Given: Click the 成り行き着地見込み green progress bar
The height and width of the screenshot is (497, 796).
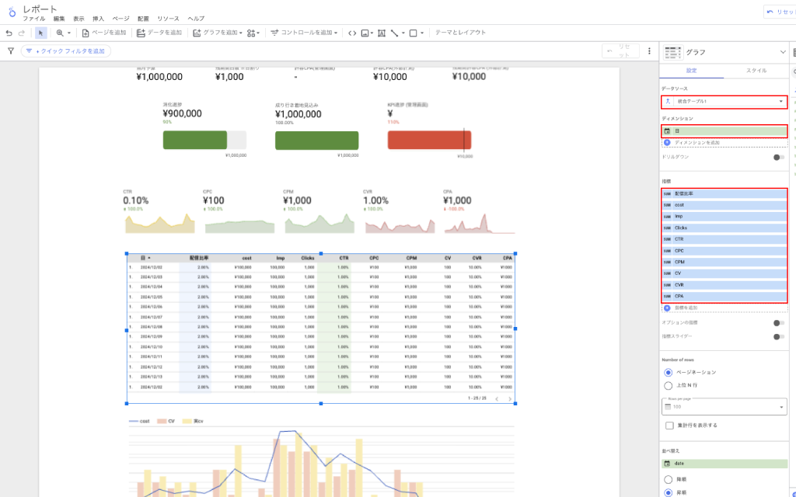Looking at the screenshot, I should pos(317,141).
